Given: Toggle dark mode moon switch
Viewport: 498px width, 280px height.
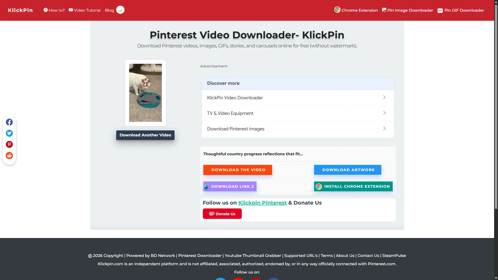Looking at the screenshot, I should (120, 10).
